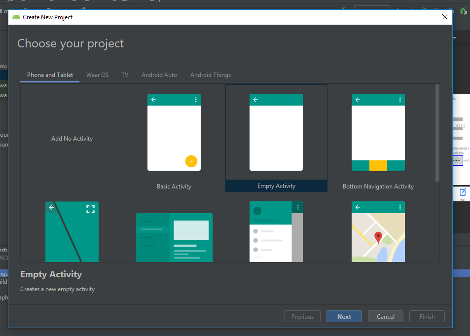Switch to the Phone and Tablet tab
The image size is (470, 336).
[50, 75]
